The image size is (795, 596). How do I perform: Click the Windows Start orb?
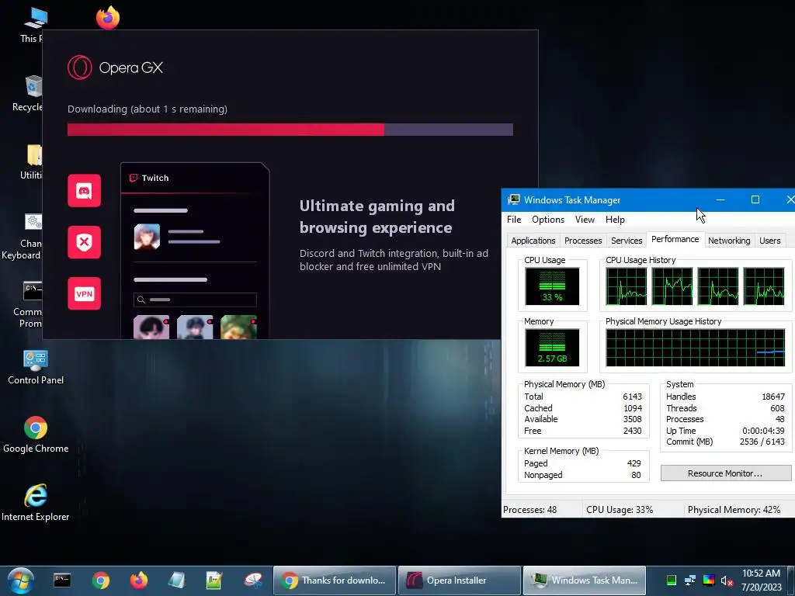pos(21,580)
